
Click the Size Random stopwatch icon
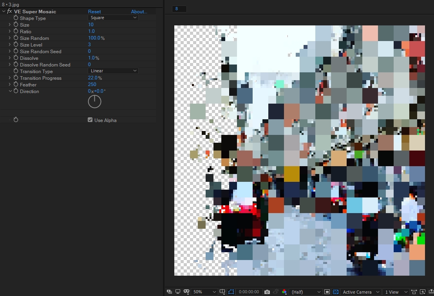click(x=16, y=38)
